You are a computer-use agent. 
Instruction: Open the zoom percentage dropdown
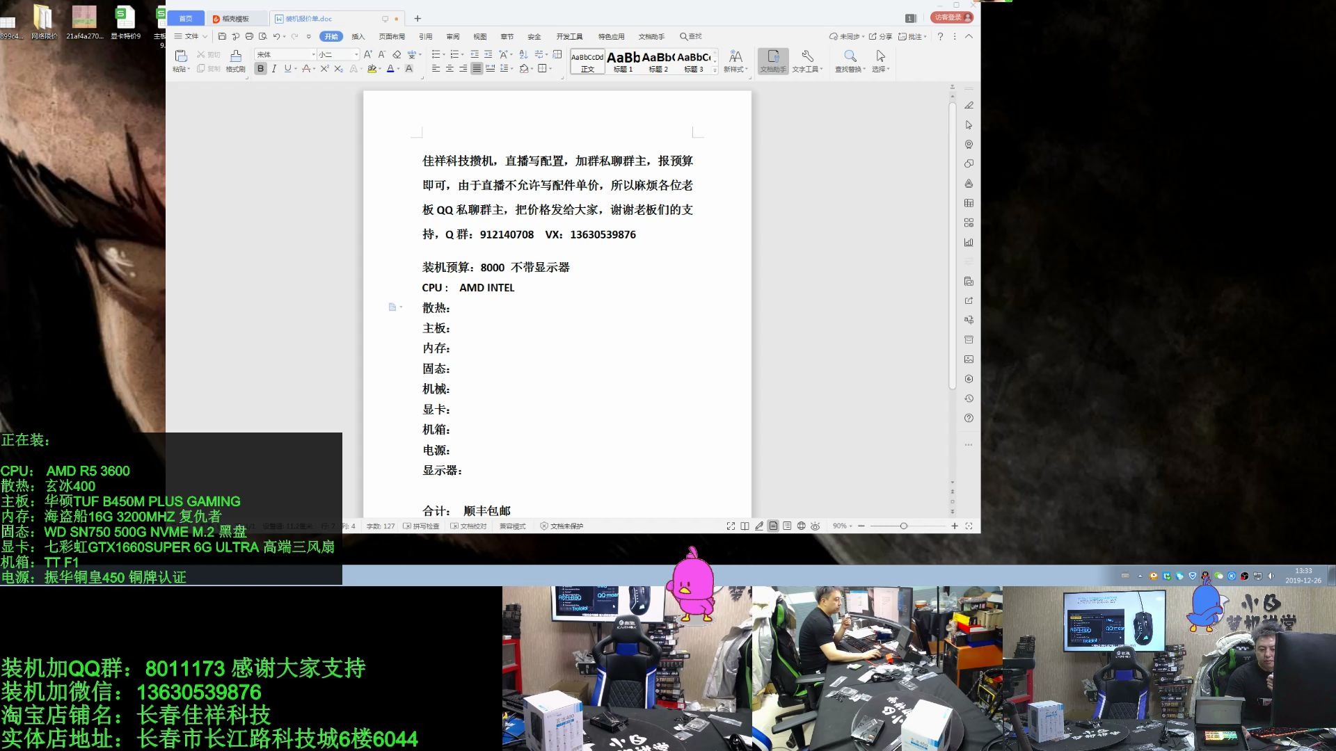coord(843,526)
